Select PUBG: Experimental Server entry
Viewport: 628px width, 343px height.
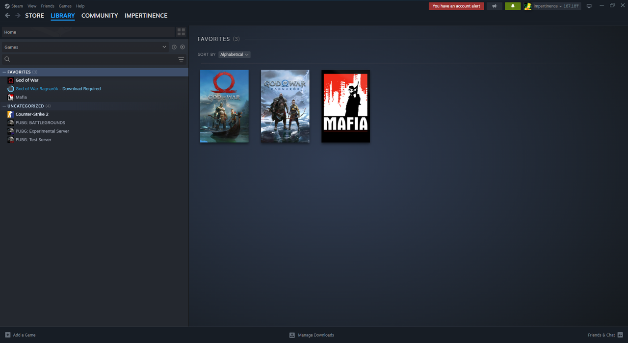click(42, 131)
